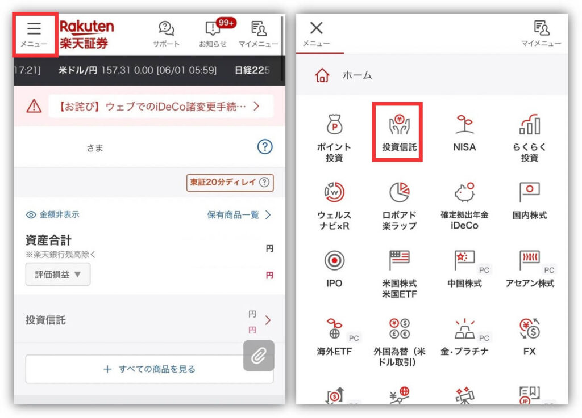The width and height of the screenshot is (582, 418).
Task: Click the warning triangle icon in notice banner
Action: click(x=34, y=107)
